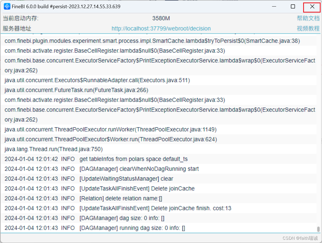Select the Executors$RunnableAdapter.call log line
Viewport: 322px width, 243px height.
[x=97, y=80]
